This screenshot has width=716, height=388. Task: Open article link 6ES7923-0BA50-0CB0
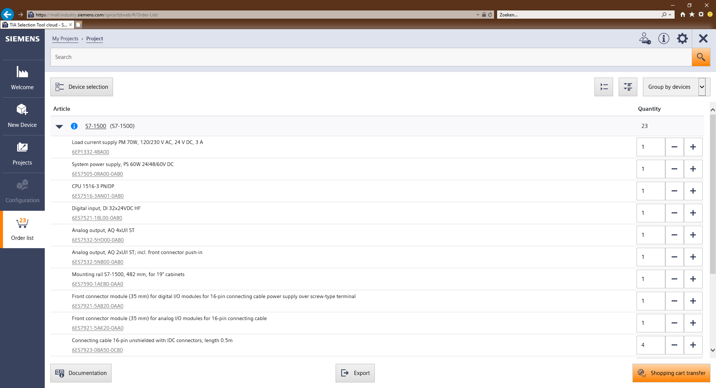97,350
